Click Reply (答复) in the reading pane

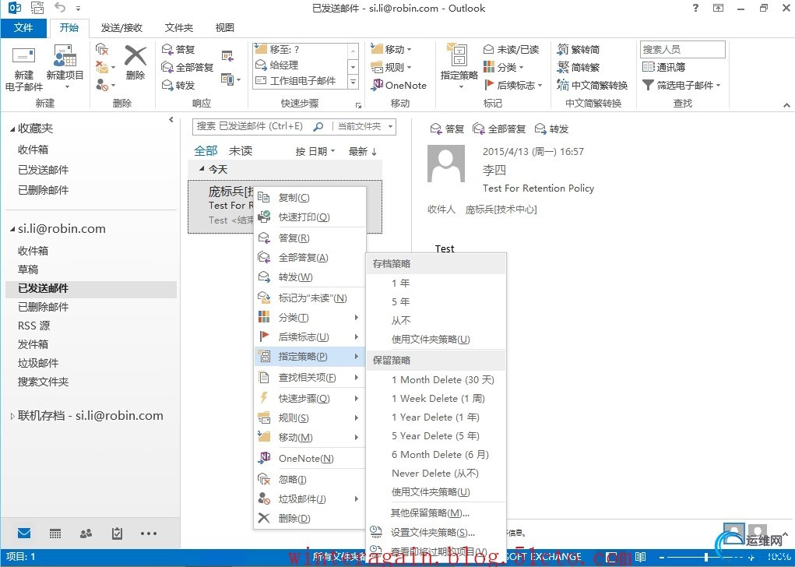coord(447,129)
